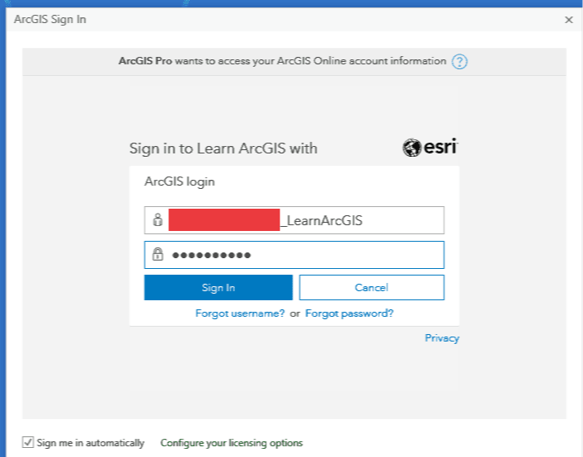Click the padlock icon in password field

coord(158,254)
